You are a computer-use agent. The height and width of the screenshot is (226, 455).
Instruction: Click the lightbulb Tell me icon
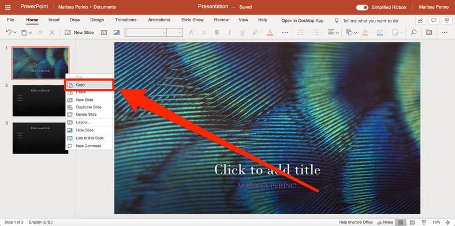[x=337, y=21]
